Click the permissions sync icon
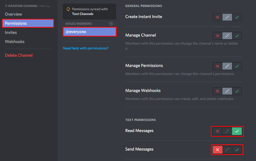 point(68,9)
